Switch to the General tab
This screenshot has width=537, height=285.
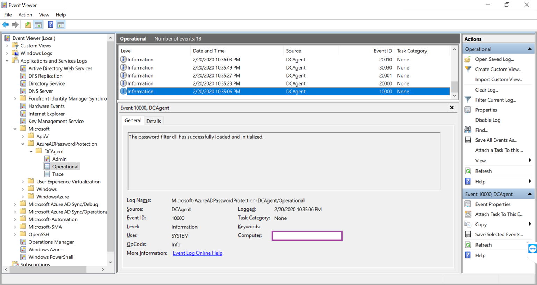click(133, 120)
